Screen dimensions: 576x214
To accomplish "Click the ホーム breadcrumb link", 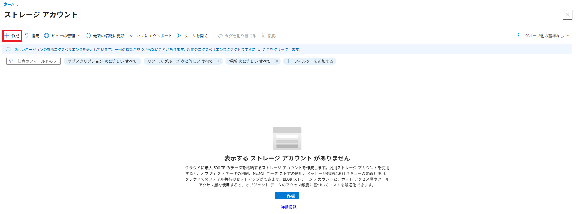I will point(9,5).
